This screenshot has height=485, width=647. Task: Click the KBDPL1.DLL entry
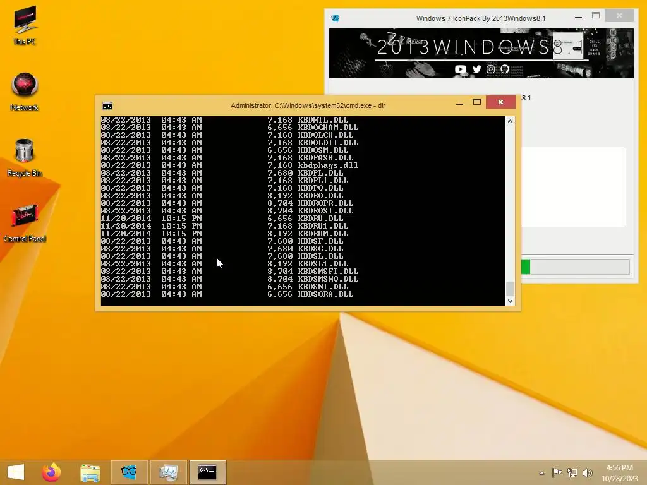224,180
